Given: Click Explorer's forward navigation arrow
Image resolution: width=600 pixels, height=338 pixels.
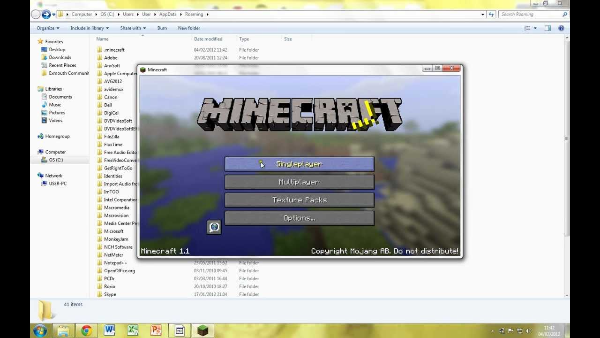Looking at the screenshot, I should 46,14.
